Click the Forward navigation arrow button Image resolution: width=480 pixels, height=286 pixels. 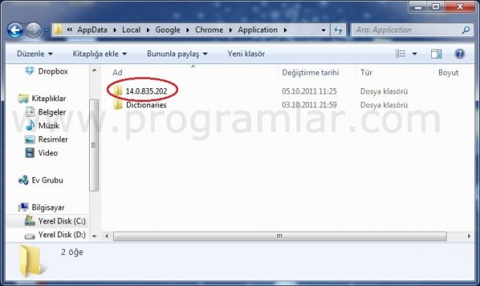tap(33, 30)
